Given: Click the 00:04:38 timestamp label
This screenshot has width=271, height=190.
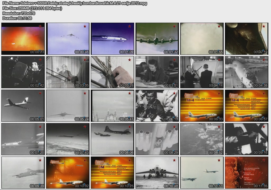Looking at the screenshot, I should 261,86.
